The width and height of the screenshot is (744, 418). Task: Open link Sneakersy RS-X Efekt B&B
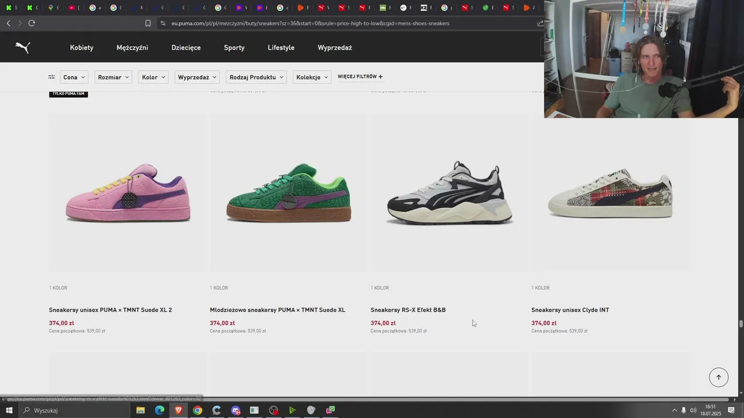point(408,310)
